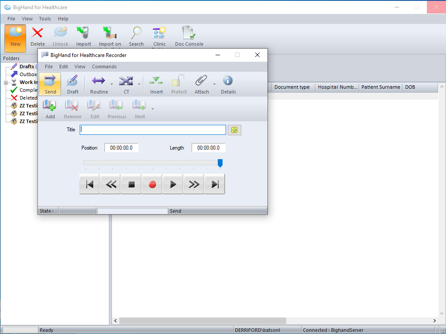Select the Deleted folder
The image size is (446, 334).
coord(28,98)
